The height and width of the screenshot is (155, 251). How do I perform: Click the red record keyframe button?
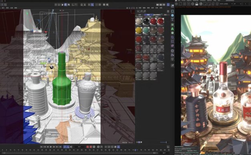87,147
